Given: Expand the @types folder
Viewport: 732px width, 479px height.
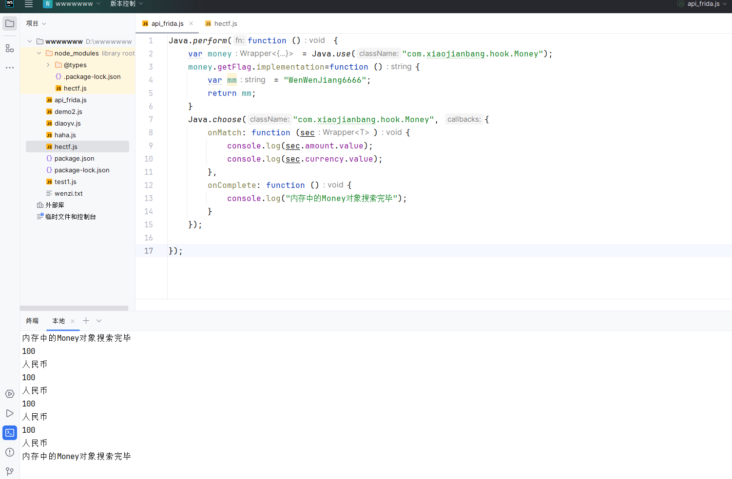Looking at the screenshot, I should coord(48,65).
